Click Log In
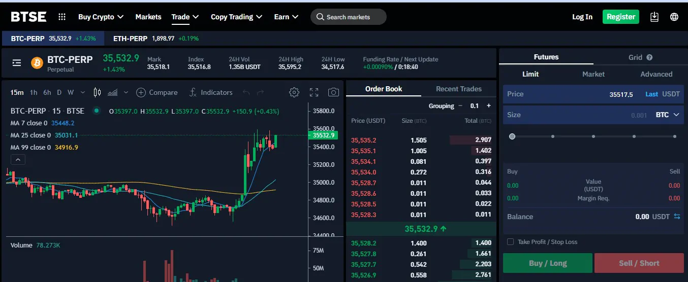 coord(582,17)
